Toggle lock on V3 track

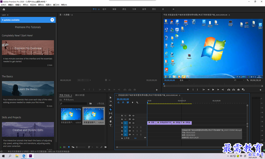point(122,116)
